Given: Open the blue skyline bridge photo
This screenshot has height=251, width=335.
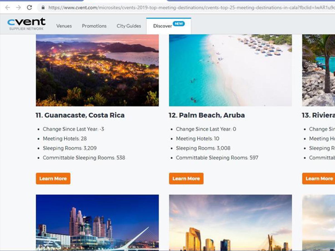Looking at the screenshot, I should tap(97, 223).
